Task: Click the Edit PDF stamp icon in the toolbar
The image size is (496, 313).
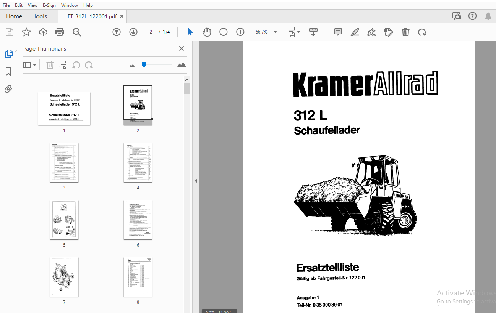Action: click(x=388, y=32)
